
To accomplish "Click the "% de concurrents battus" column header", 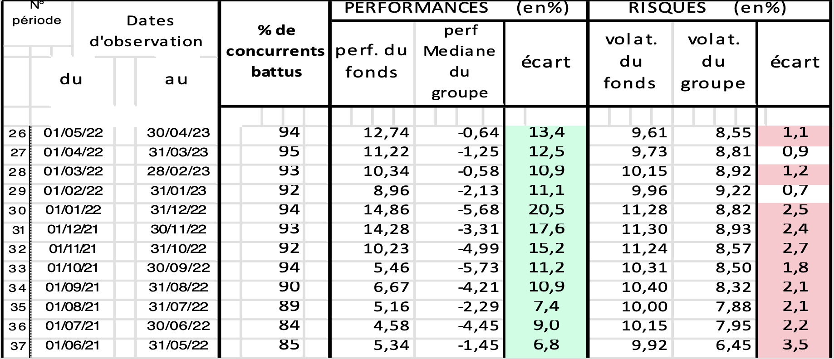I will (275, 51).
